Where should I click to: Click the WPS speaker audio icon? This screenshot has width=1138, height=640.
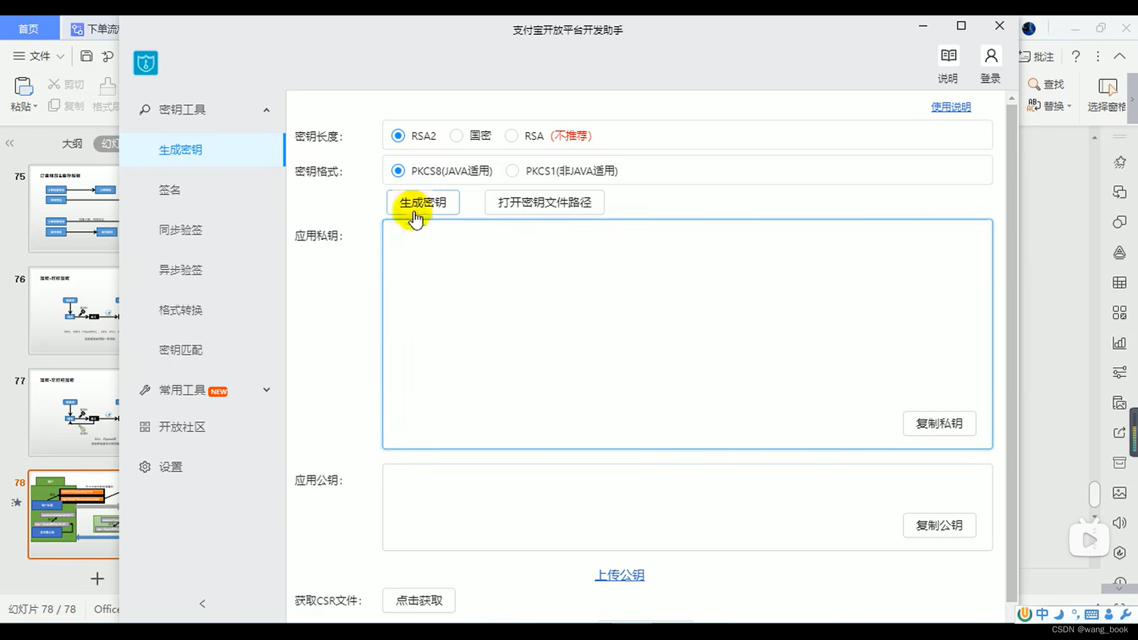1120,523
